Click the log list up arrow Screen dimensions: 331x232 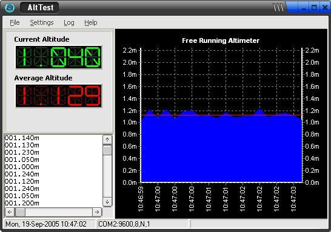tap(107, 140)
